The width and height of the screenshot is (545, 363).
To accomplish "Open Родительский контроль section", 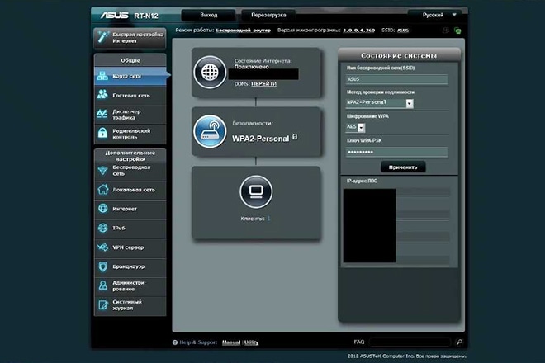I will 130,133.
